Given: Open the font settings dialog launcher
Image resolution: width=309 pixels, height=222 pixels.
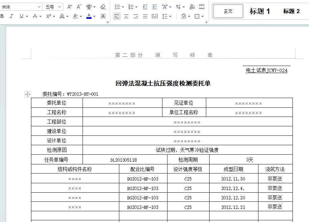Looking at the screenshot, I should 107,22.
